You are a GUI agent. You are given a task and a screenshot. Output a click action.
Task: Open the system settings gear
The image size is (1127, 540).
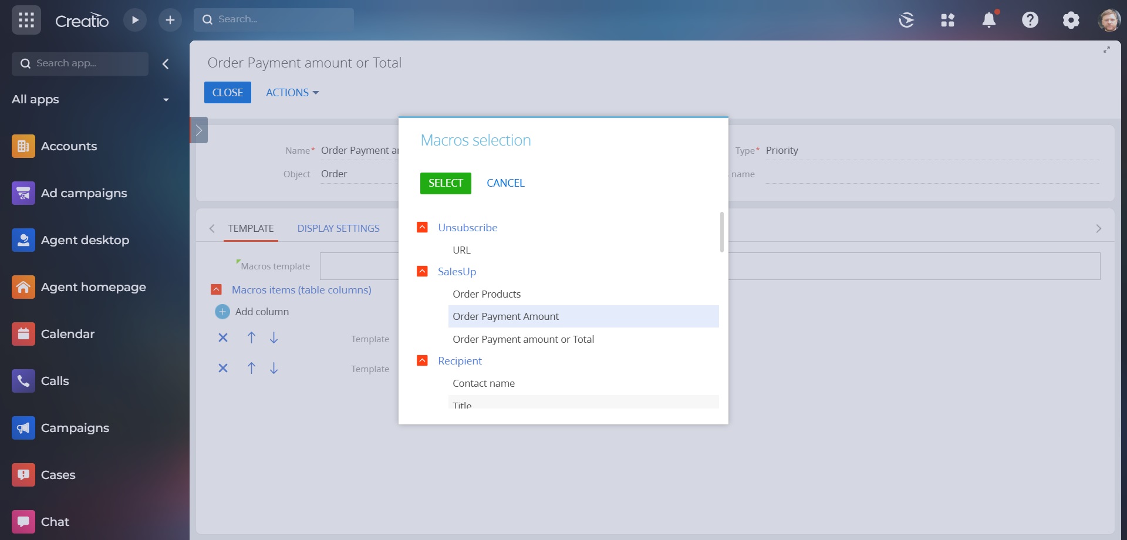(x=1071, y=20)
